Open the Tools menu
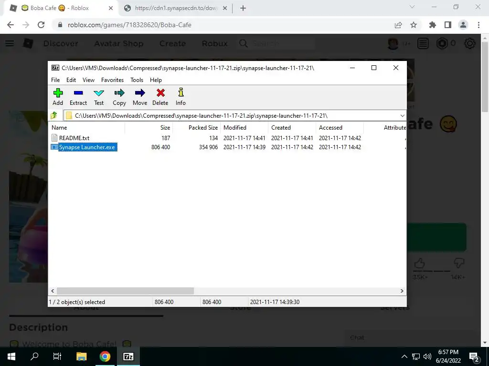The width and height of the screenshot is (489, 366). click(x=137, y=80)
